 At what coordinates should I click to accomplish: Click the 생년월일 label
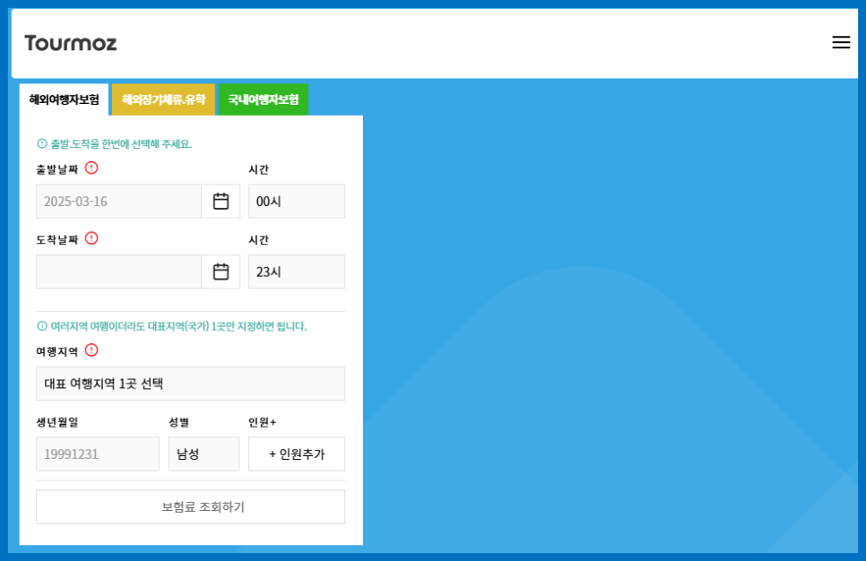57,422
